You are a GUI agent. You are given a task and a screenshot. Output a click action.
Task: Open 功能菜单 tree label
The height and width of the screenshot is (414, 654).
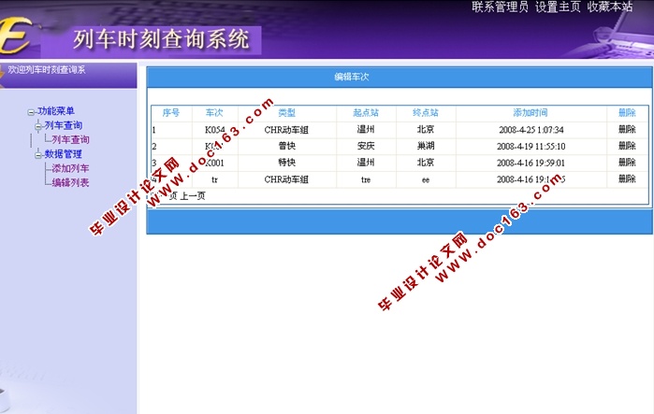click(x=56, y=111)
